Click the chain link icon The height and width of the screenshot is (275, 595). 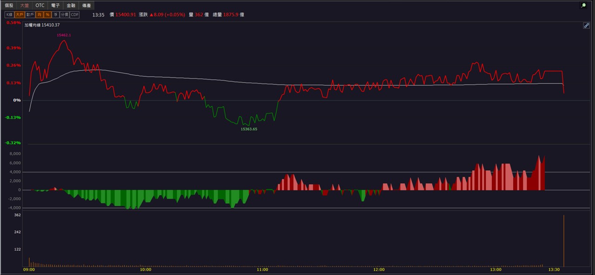(x=587, y=26)
